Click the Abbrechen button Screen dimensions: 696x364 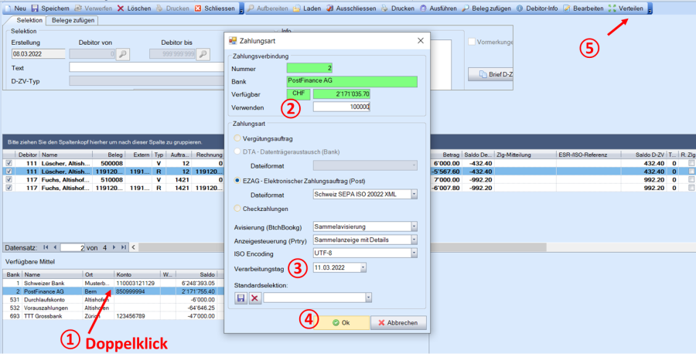398,323
